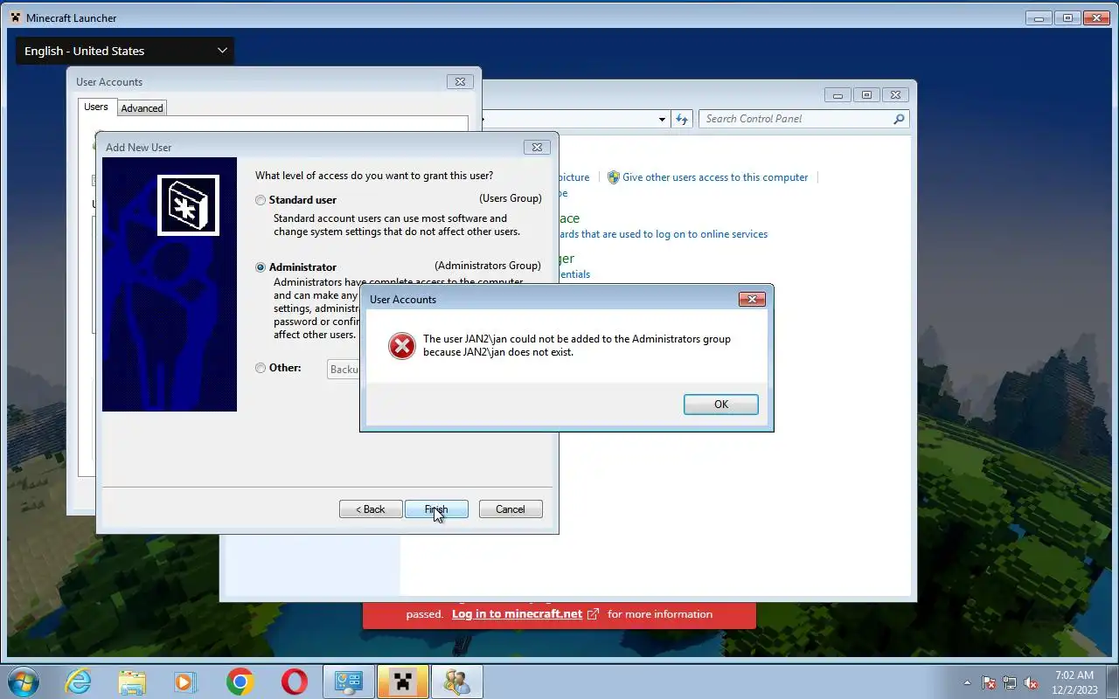Viewport: 1119px width, 699px height.
Task: Click the network tray icon
Action: [1010, 682]
